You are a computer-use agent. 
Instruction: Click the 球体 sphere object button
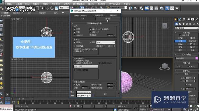point(180,41)
